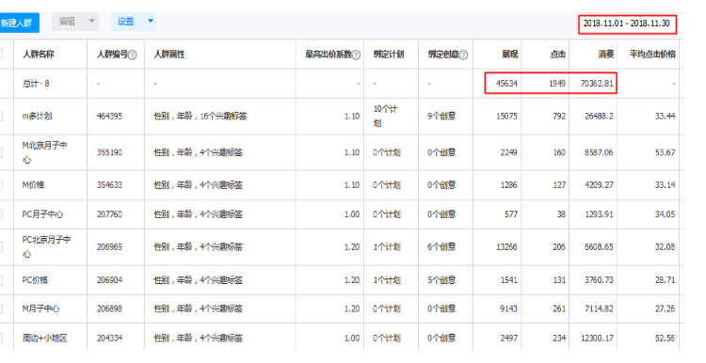The width and height of the screenshot is (706, 363).
Task: Tick the checkbox for the M月子中心 row
Action: [1, 309]
